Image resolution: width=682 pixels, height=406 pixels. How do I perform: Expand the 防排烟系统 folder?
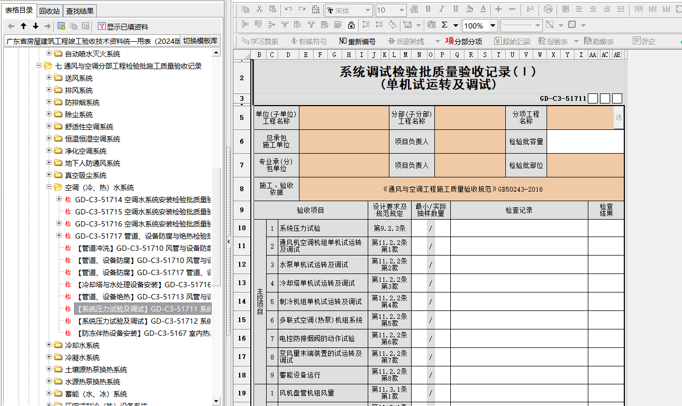(49, 102)
